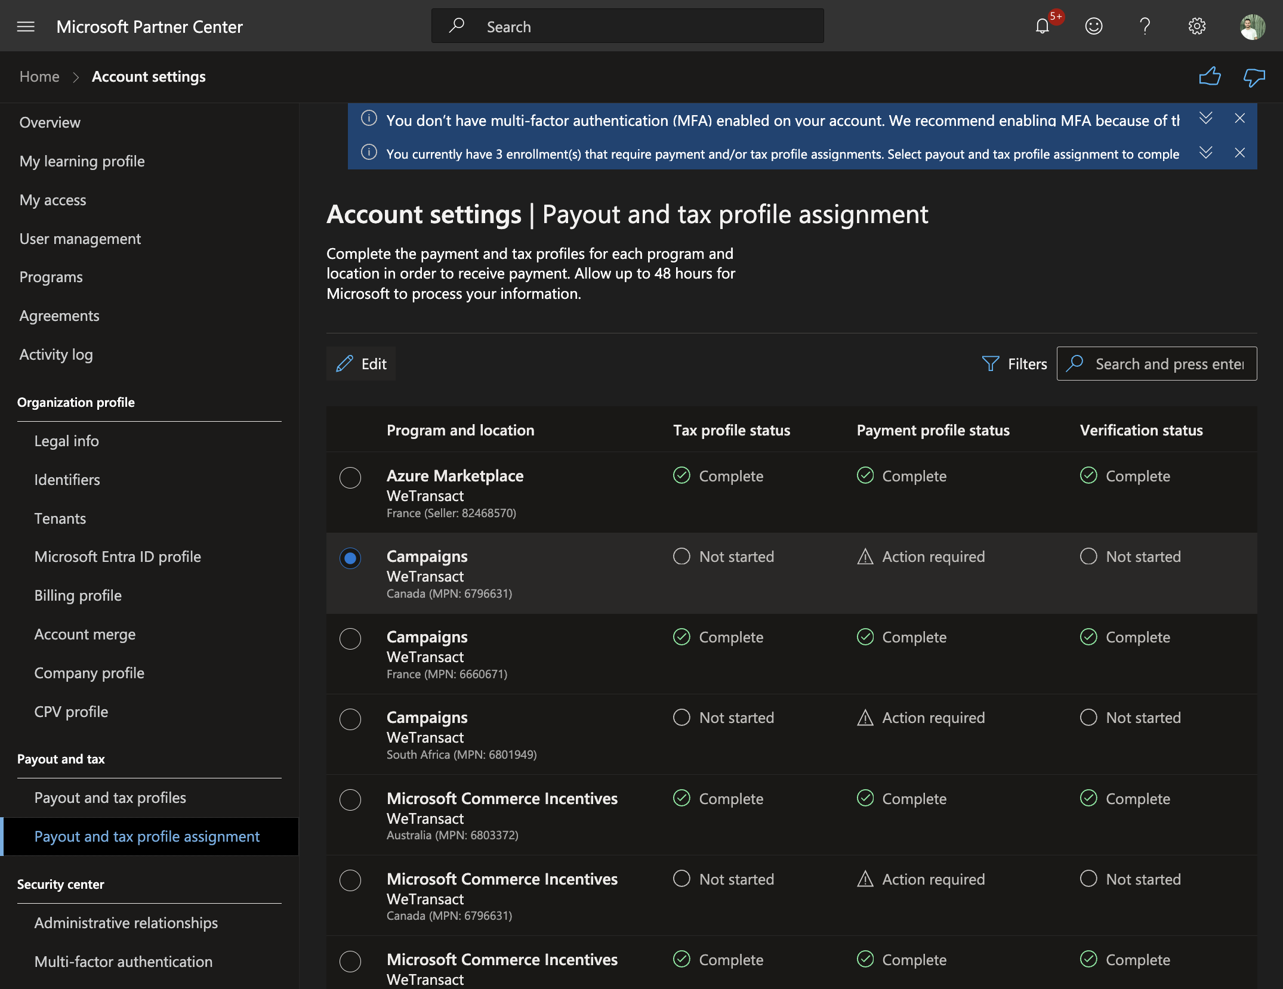Open Multi-factor authentication page

coord(123,962)
